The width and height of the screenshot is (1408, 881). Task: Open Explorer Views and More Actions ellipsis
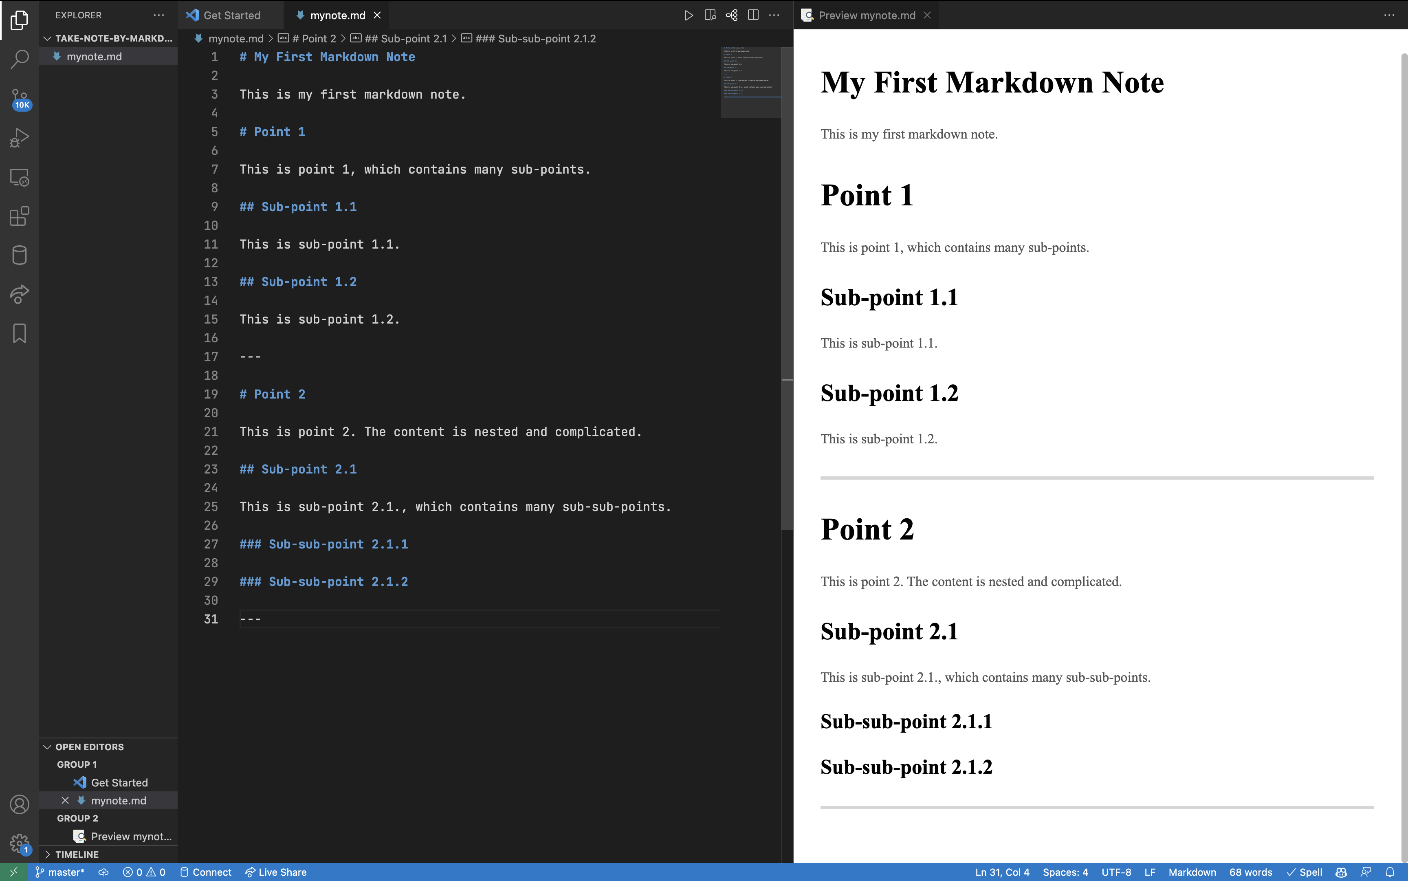point(158,15)
